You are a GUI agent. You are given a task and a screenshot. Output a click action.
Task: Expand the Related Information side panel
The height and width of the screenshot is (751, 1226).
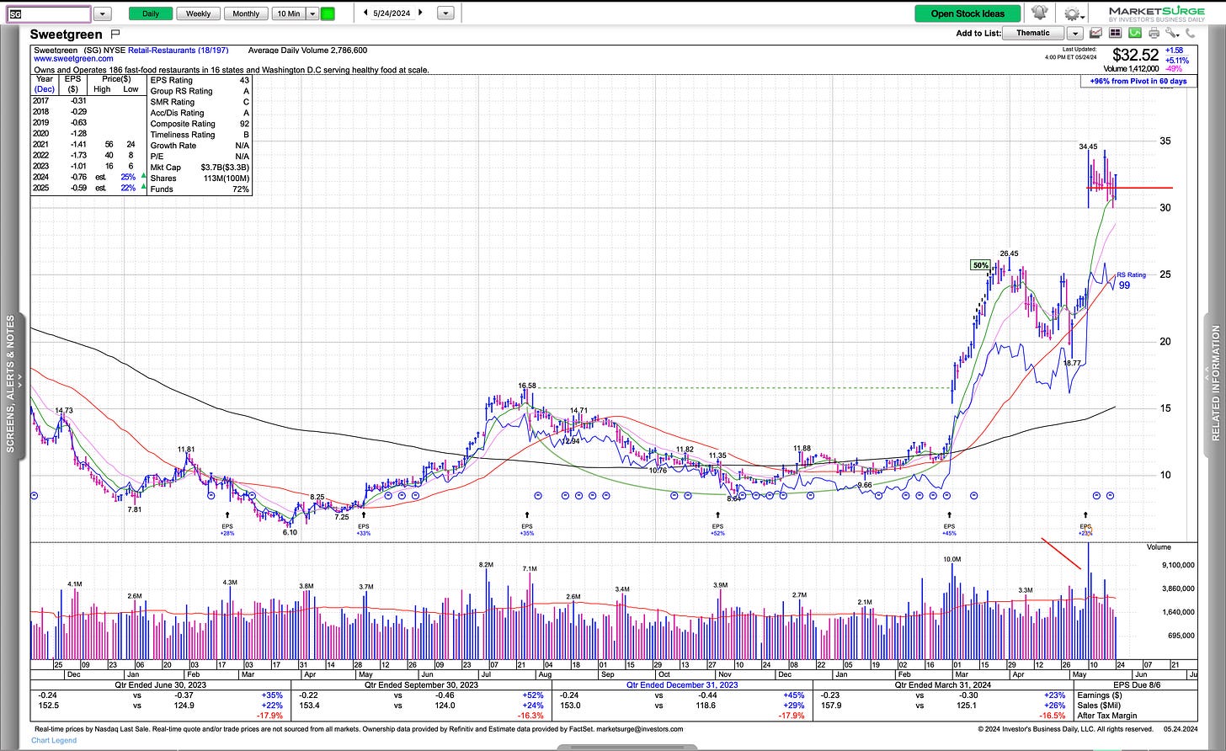(x=1215, y=384)
